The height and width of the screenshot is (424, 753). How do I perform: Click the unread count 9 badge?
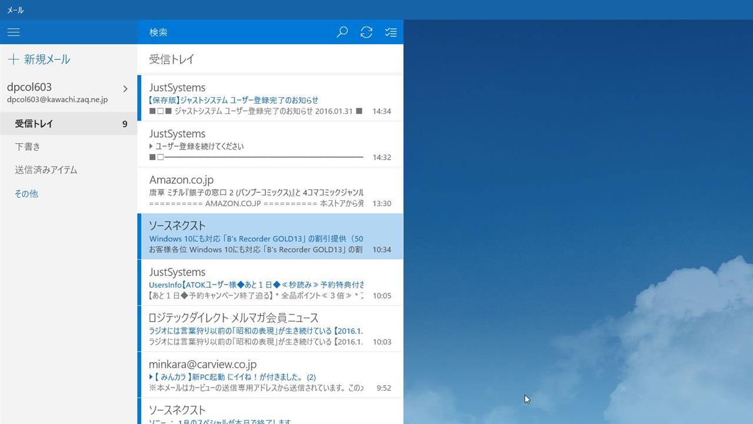pyautogui.click(x=125, y=124)
